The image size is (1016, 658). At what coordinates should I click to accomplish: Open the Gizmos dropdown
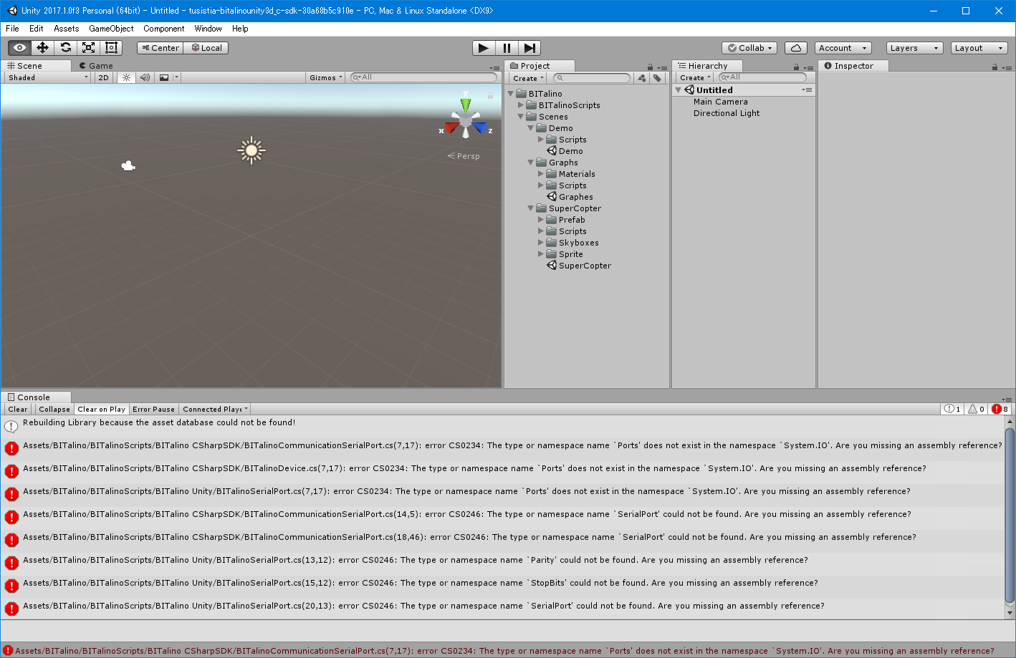coord(326,77)
